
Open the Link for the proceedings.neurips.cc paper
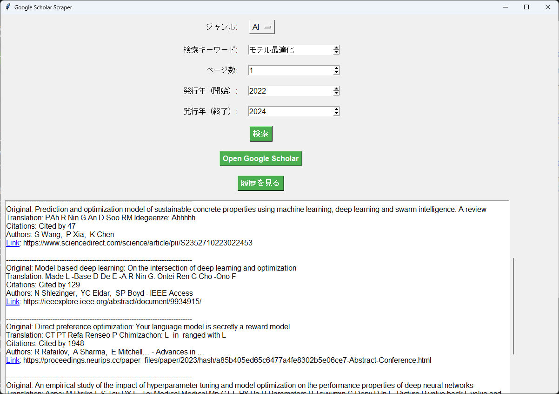[x=13, y=360]
